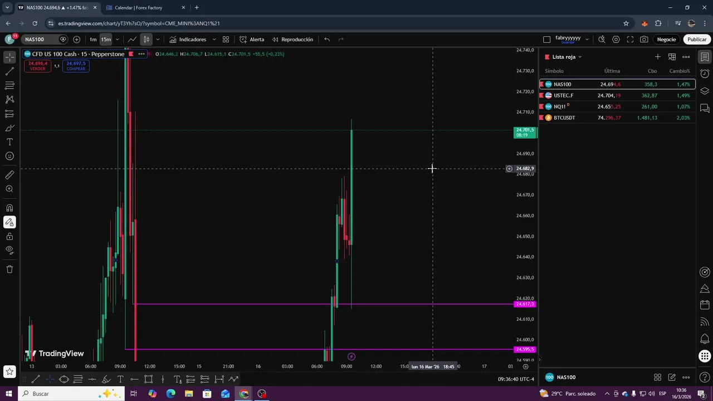Image resolution: width=713 pixels, height=401 pixels.
Task: Select the crosshair cursor tool in left sidebar
Action: [x=9, y=57]
